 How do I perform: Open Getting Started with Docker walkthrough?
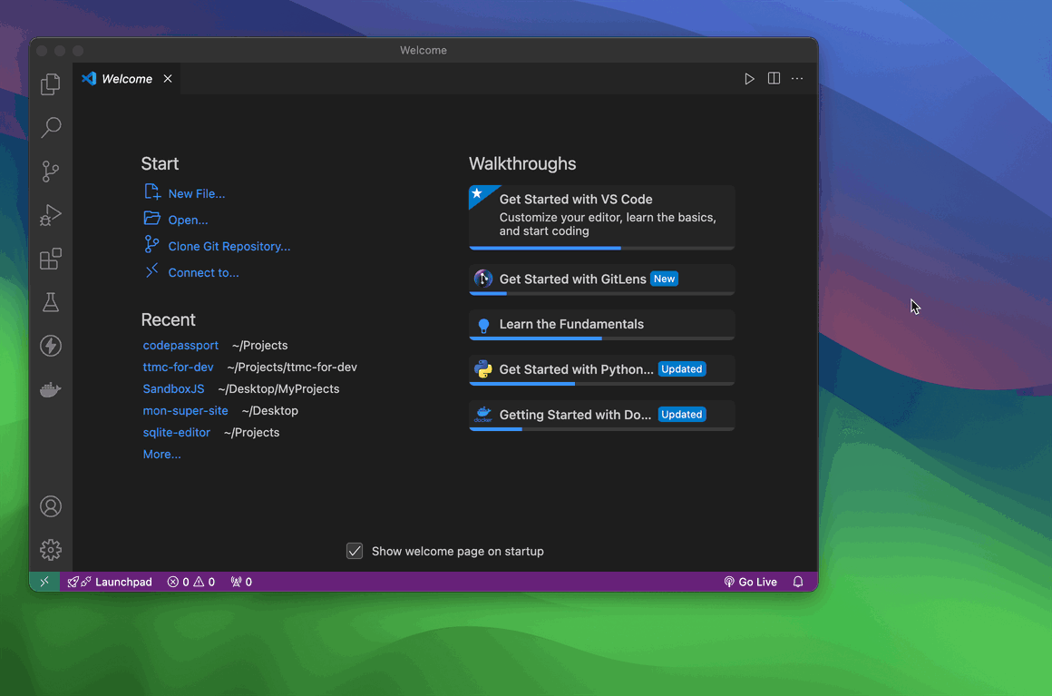point(602,416)
